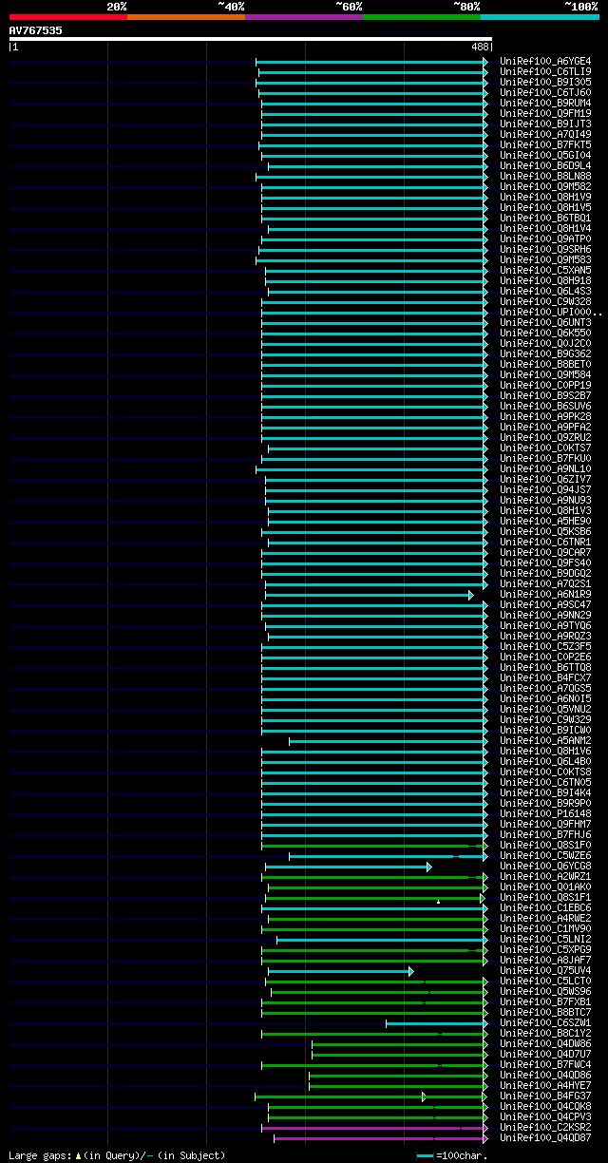Viewport: 608px width, 1163px height.
Task: Click the Large gaps legend text
Action: coord(117,1155)
